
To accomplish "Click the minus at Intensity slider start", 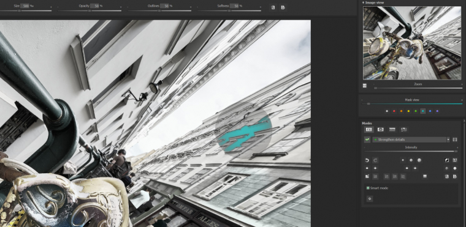I will 365,147.
